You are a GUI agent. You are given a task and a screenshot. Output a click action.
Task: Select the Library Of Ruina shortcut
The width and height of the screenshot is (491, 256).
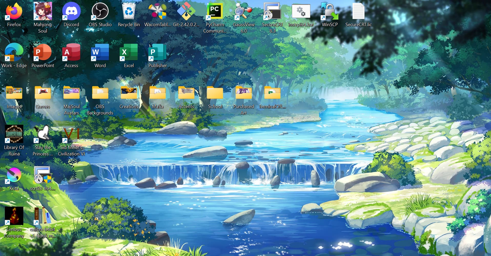(14, 134)
